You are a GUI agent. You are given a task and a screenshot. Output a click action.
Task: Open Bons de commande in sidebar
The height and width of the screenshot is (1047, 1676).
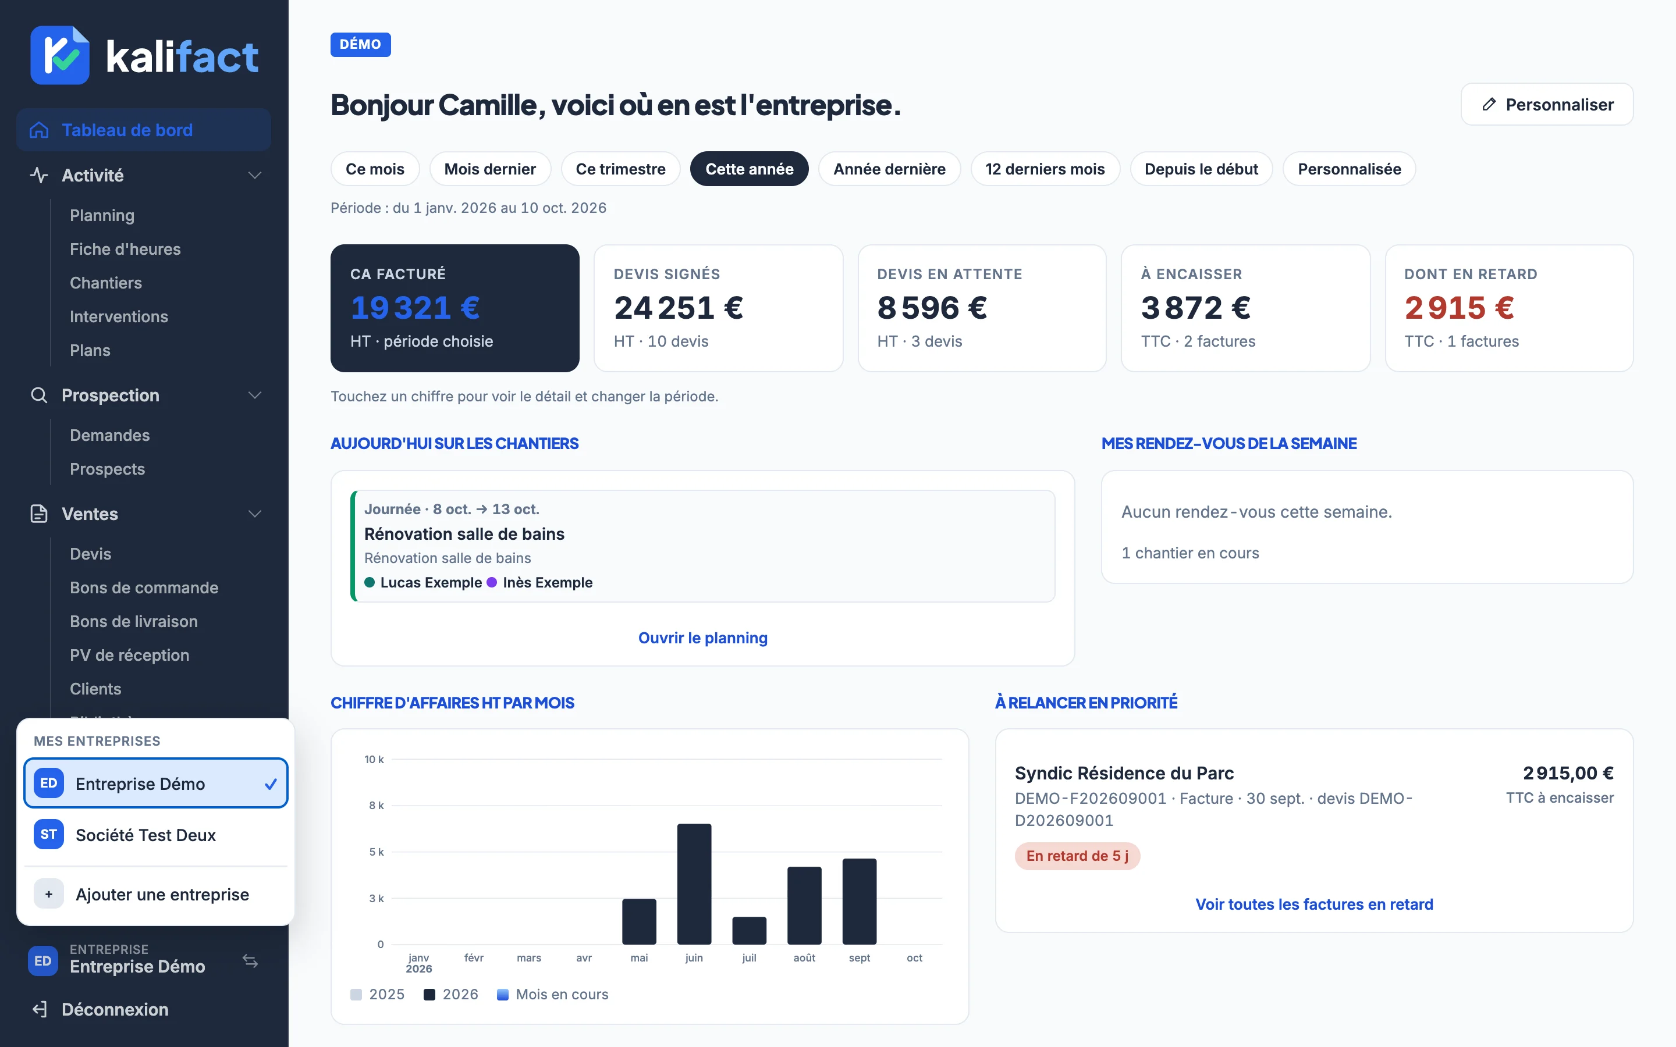144,587
